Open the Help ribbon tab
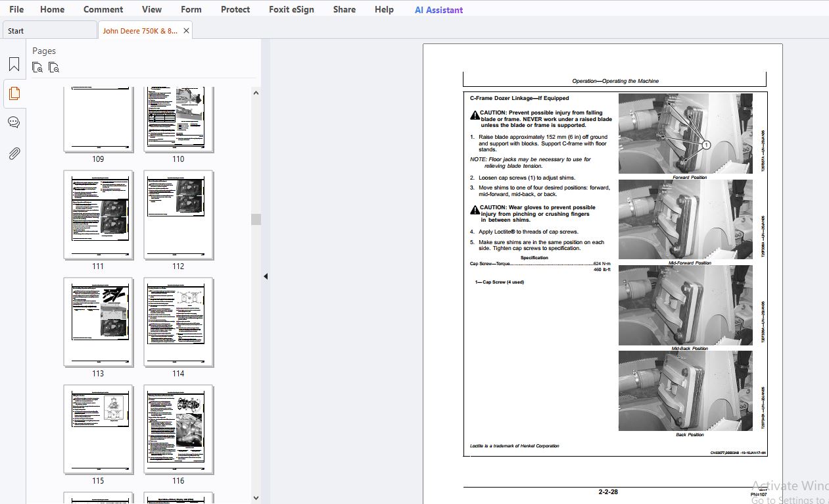 tap(384, 9)
